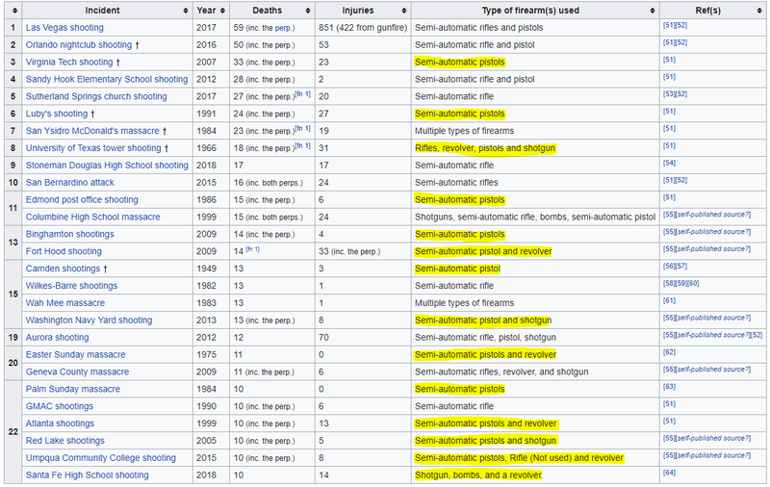Viewport: 770px width, 487px height.
Task: Sort table by Incident column arrows
Action: (x=186, y=11)
